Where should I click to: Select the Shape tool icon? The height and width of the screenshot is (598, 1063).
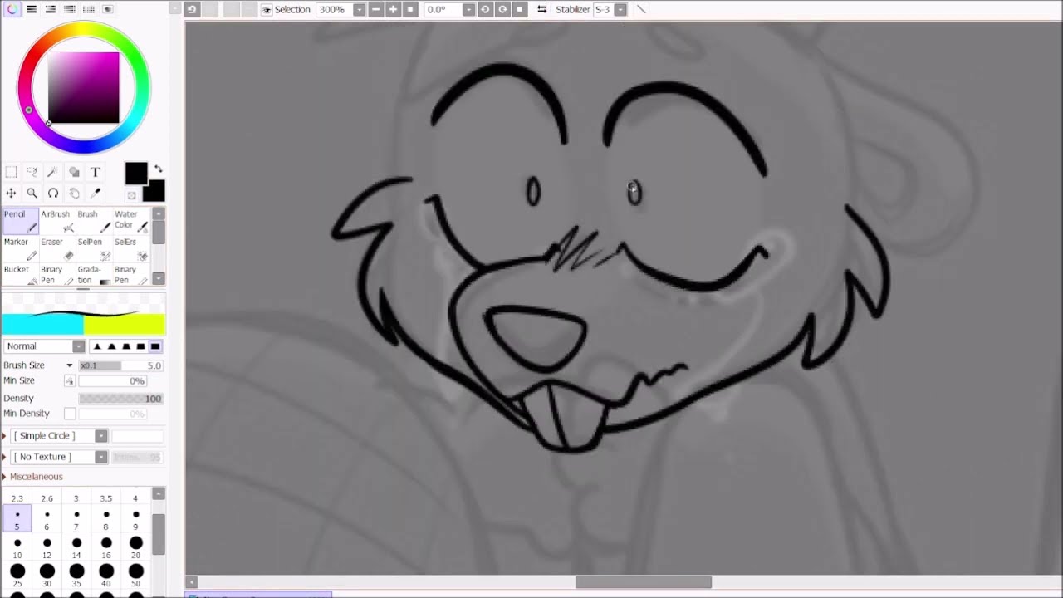click(x=74, y=172)
